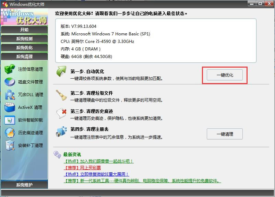Screen dimensions: 275x197
Task: Open the 注册信息清理 registry cleanup icon
Action: tap(10, 69)
